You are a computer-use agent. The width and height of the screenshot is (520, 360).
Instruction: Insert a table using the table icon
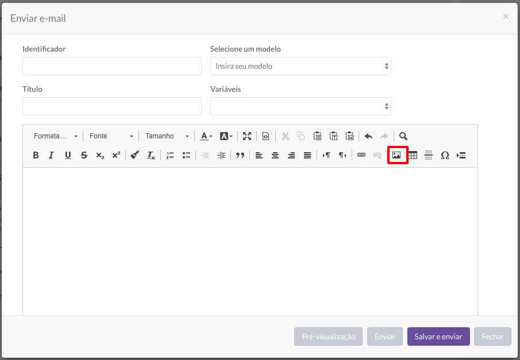coord(413,155)
